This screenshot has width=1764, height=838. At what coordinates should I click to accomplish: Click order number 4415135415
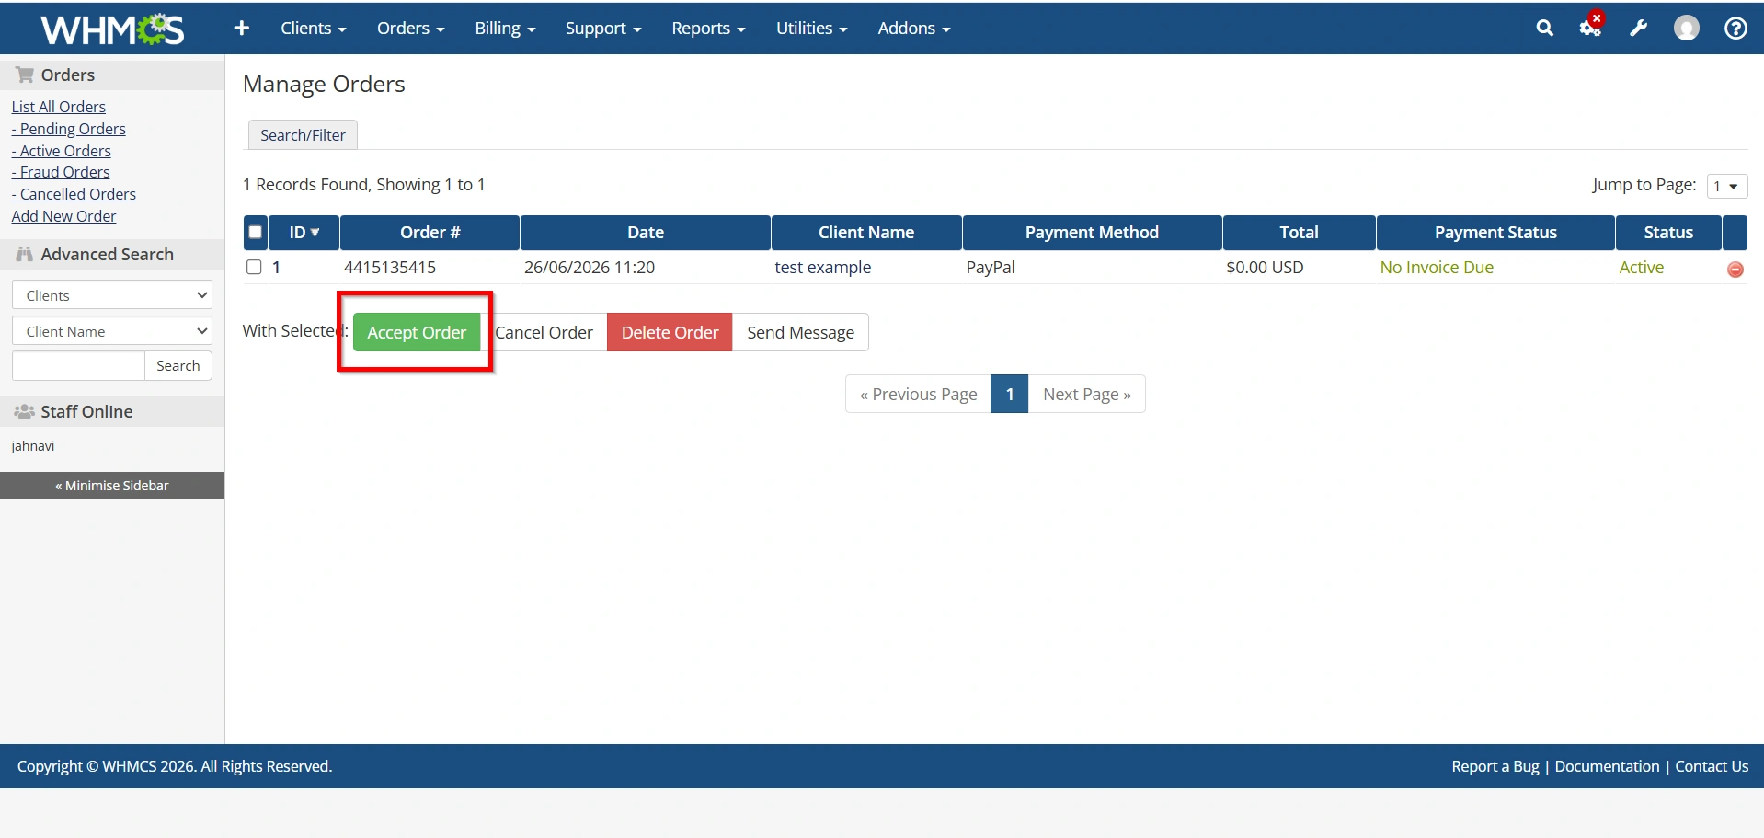coord(390,268)
